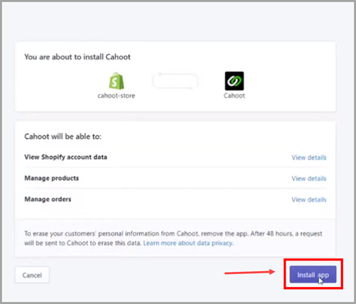Click the Cahoot app logo icon
Viewport: 356px width, 304px height.
[234, 81]
